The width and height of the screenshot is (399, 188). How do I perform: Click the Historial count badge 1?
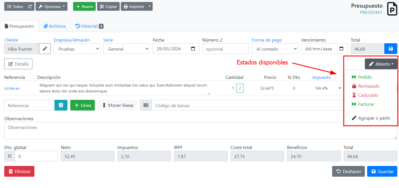click(x=101, y=26)
